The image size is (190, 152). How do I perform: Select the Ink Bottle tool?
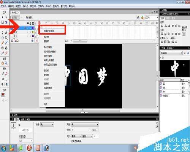coord(2,48)
